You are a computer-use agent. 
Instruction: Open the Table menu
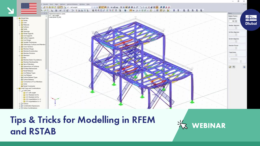(x=56, y=4)
